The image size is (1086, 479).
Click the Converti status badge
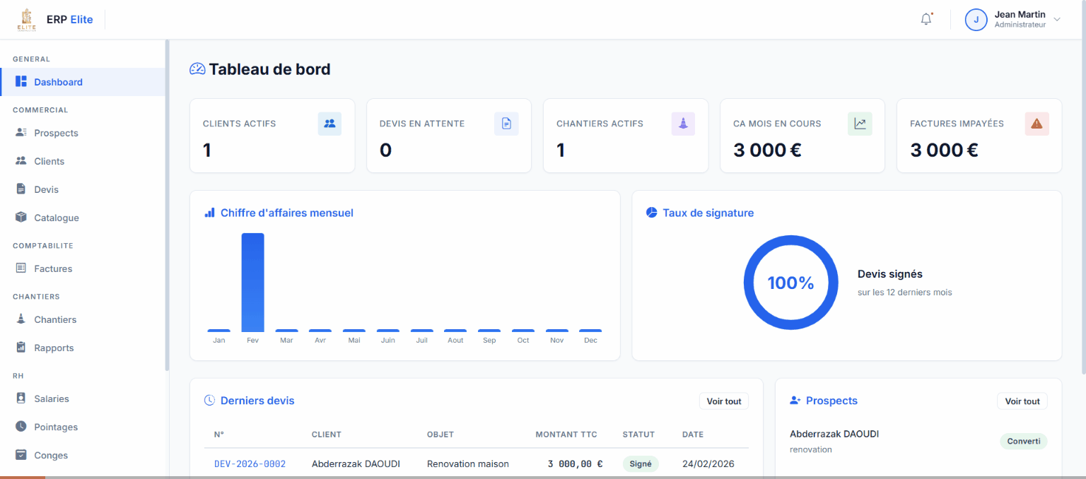(1023, 441)
